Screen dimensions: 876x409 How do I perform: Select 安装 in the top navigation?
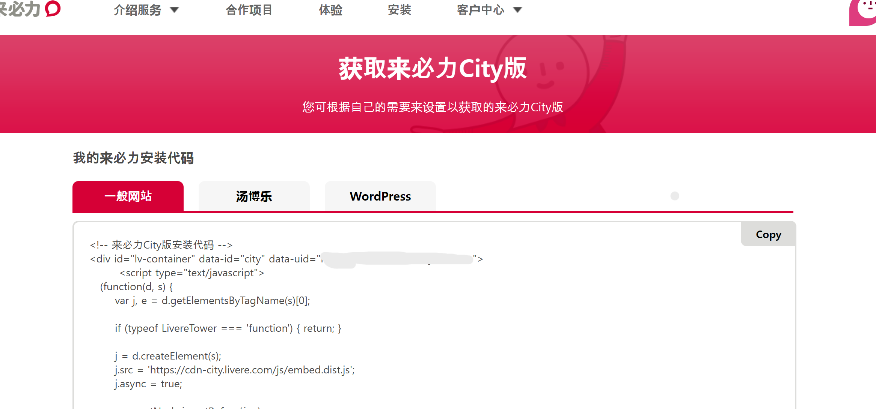pos(399,10)
